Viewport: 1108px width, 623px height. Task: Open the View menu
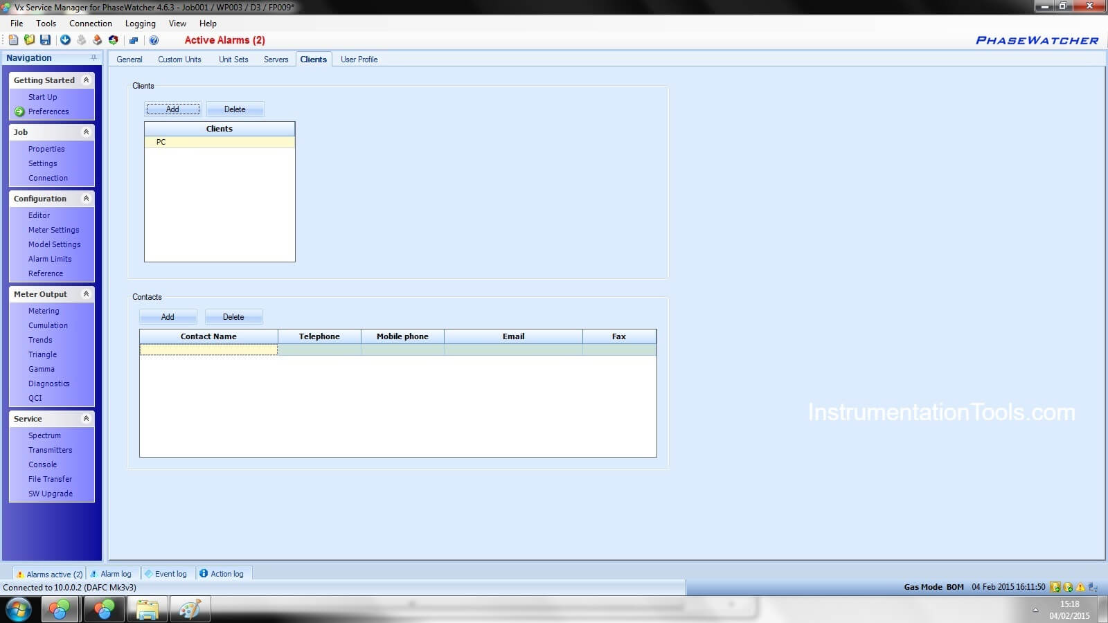click(177, 24)
